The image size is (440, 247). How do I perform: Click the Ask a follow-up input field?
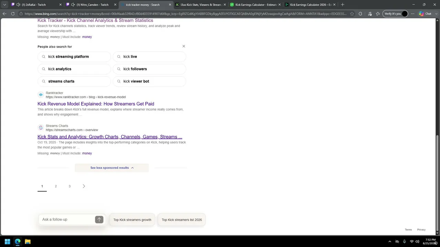(x=67, y=220)
